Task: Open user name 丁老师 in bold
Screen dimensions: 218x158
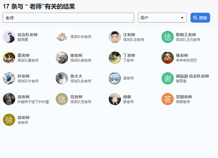Action: [129, 55]
